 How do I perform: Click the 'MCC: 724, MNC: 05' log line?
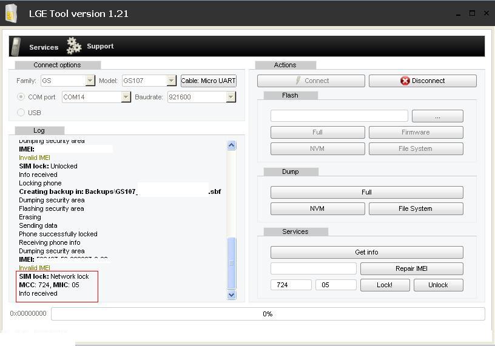(x=49, y=285)
